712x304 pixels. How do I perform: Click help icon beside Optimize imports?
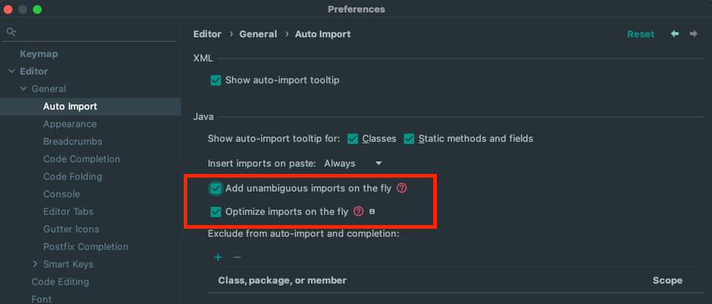click(x=359, y=212)
